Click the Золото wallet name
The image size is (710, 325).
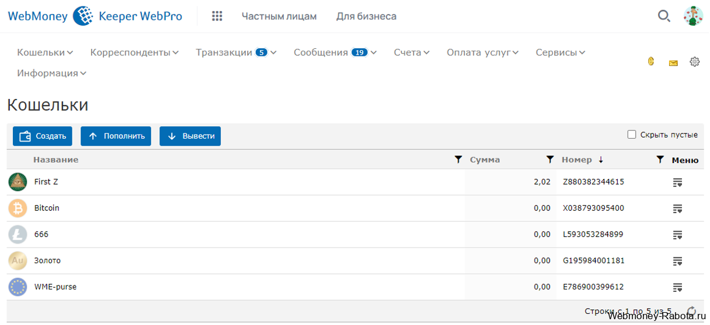pos(47,260)
